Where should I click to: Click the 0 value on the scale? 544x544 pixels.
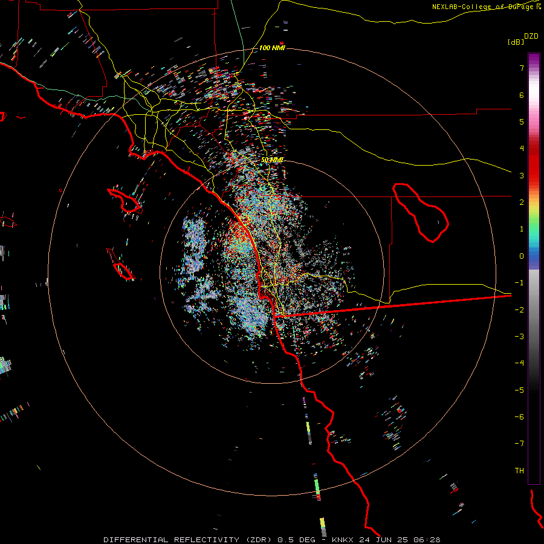pyautogui.click(x=522, y=256)
